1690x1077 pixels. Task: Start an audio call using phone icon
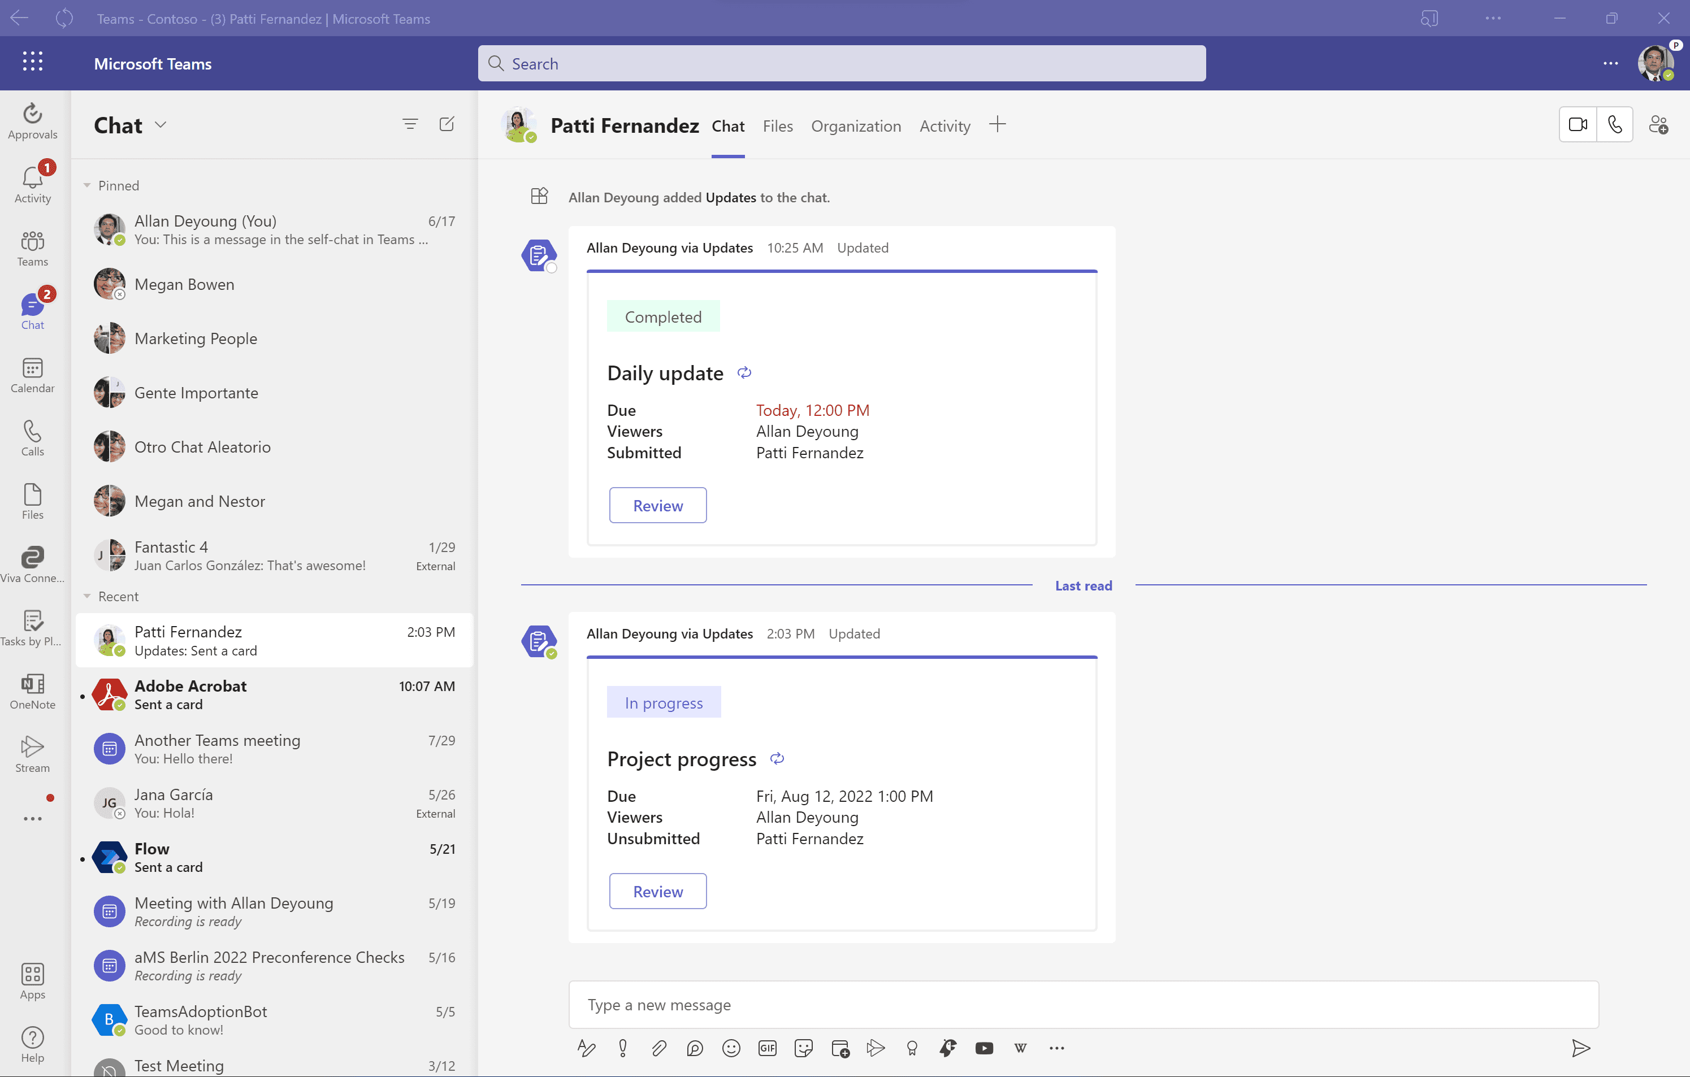coord(1615,125)
